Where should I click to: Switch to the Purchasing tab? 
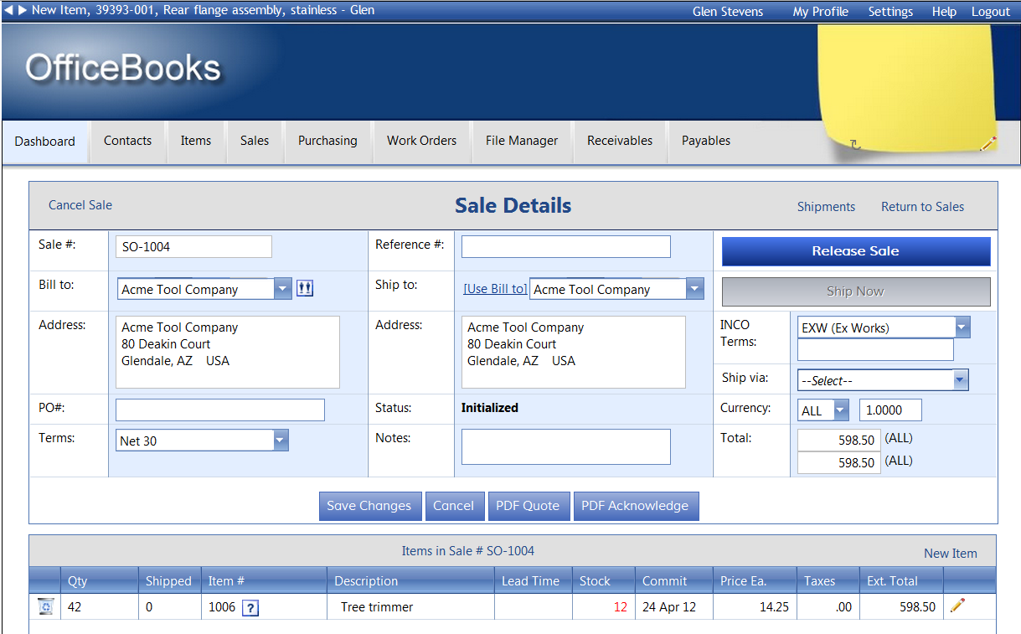(x=327, y=141)
